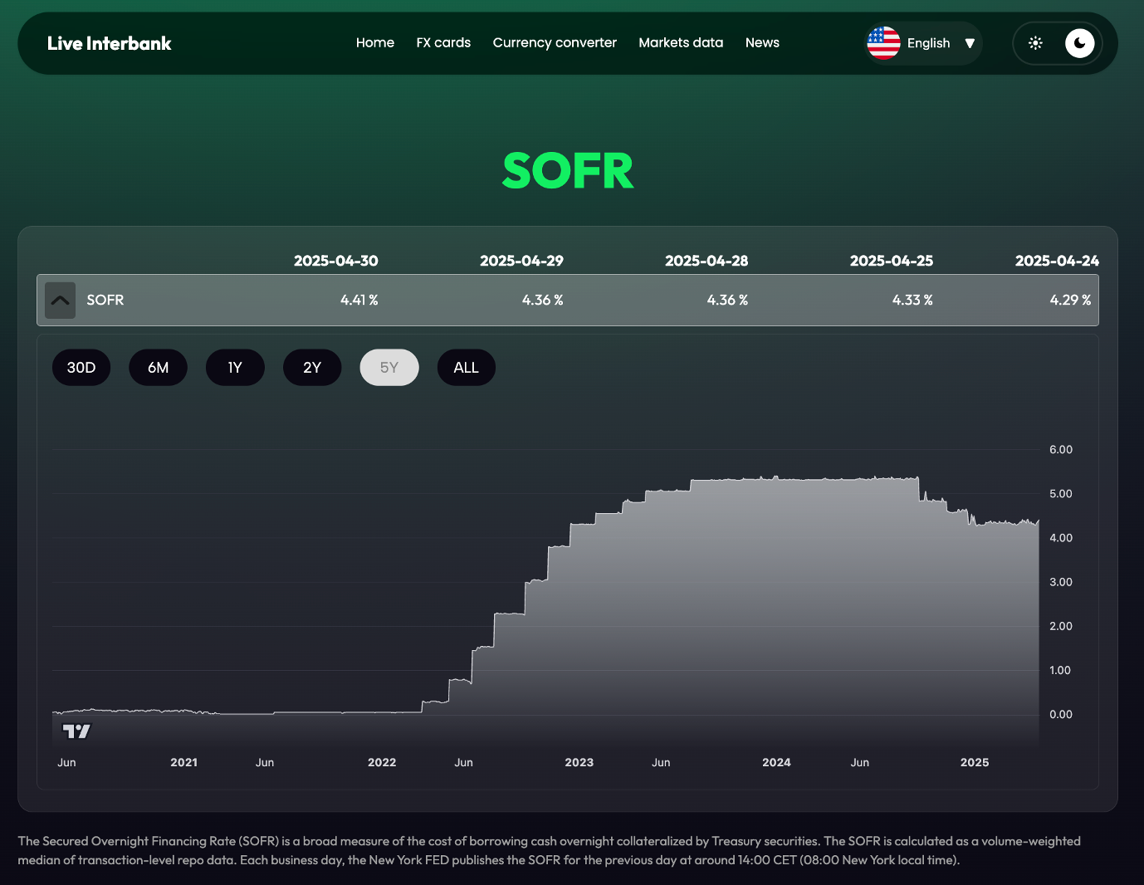Viewport: 1144px width, 885px height.
Task: Open the News section
Action: click(x=762, y=42)
